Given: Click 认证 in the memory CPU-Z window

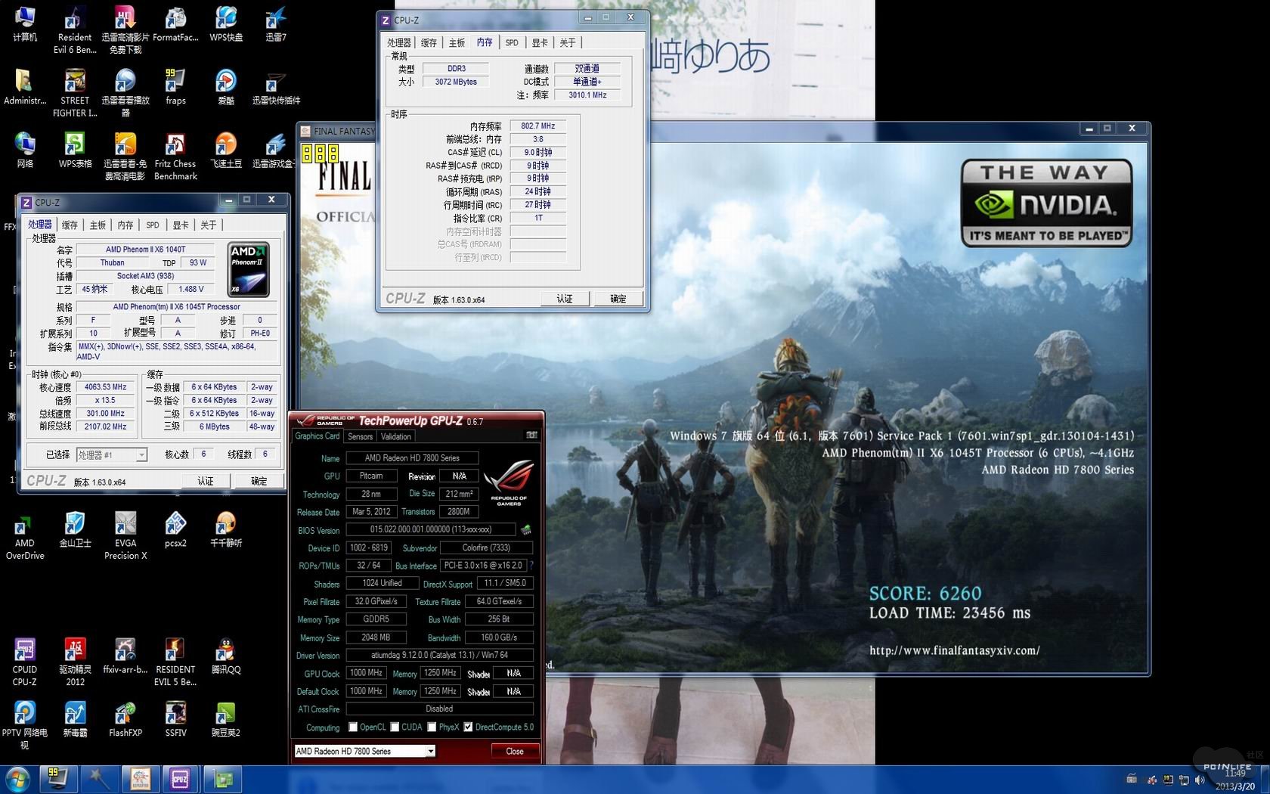Looking at the screenshot, I should [565, 299].
